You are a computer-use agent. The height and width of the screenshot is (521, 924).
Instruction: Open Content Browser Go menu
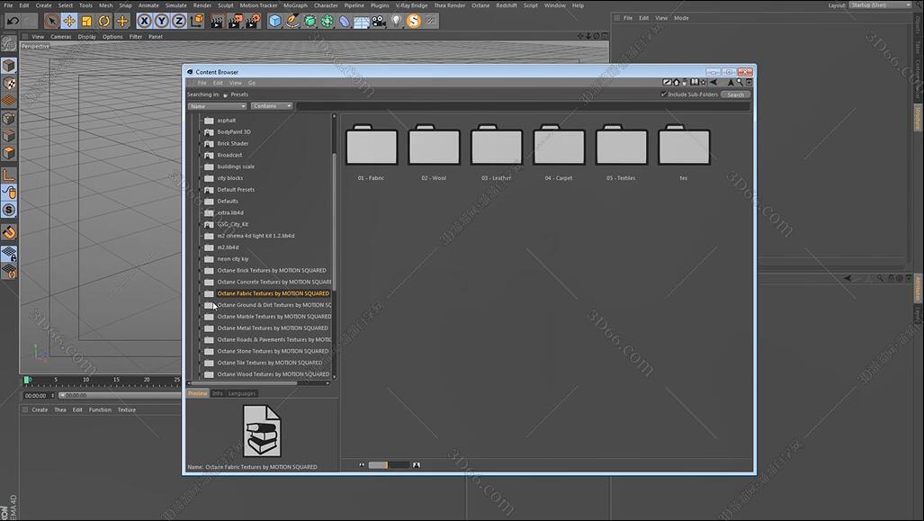[x=252, y=83]
